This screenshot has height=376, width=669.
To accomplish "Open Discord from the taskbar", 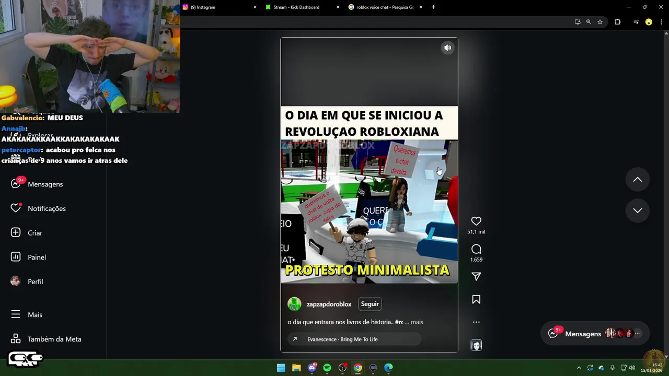I will click(312, 368).
